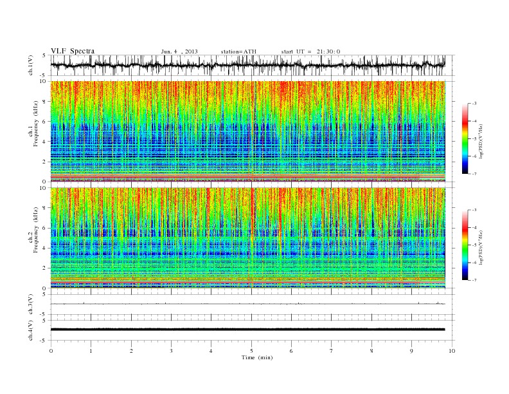
Task: Click the time axis tick label '5'
Action: click(x=251, y=351)
